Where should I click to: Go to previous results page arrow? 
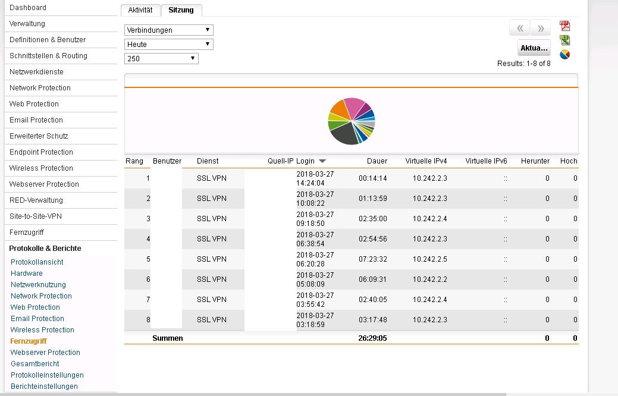coord(520,28)
